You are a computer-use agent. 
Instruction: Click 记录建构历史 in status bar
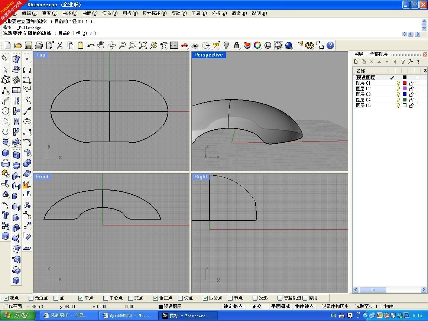335,306
